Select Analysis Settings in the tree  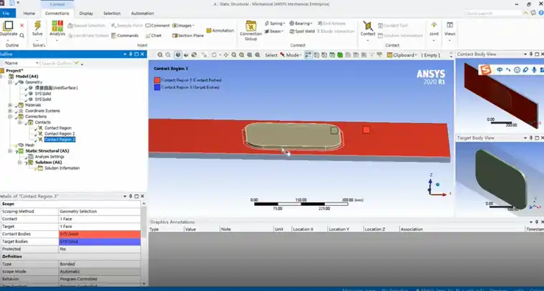click(x=49, y=157)
